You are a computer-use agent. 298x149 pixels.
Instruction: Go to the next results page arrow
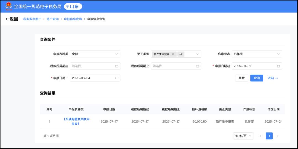pos(278,136)
